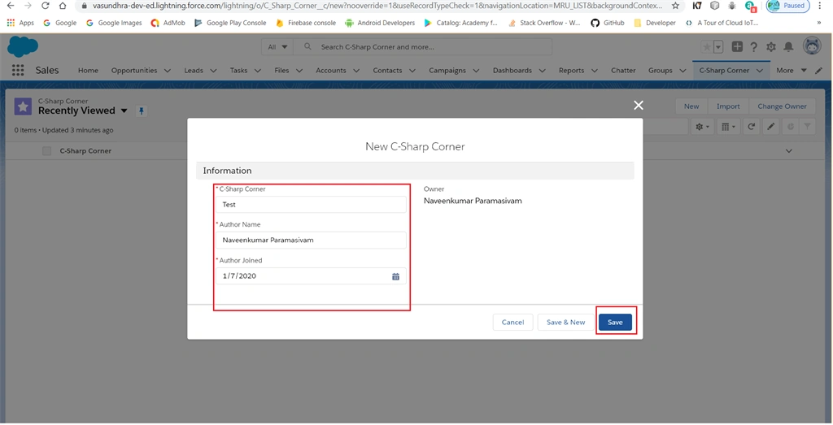This screenshot has height=425, width=833.
Task: Click the New button in list header
Action: [691, 106]
